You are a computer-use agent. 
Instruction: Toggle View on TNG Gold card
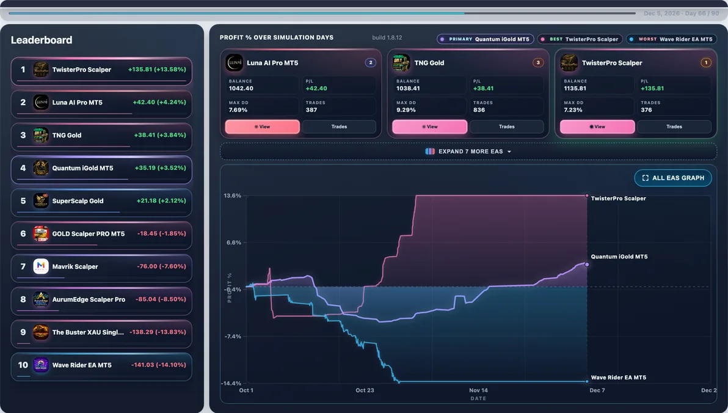pos(430,127)
